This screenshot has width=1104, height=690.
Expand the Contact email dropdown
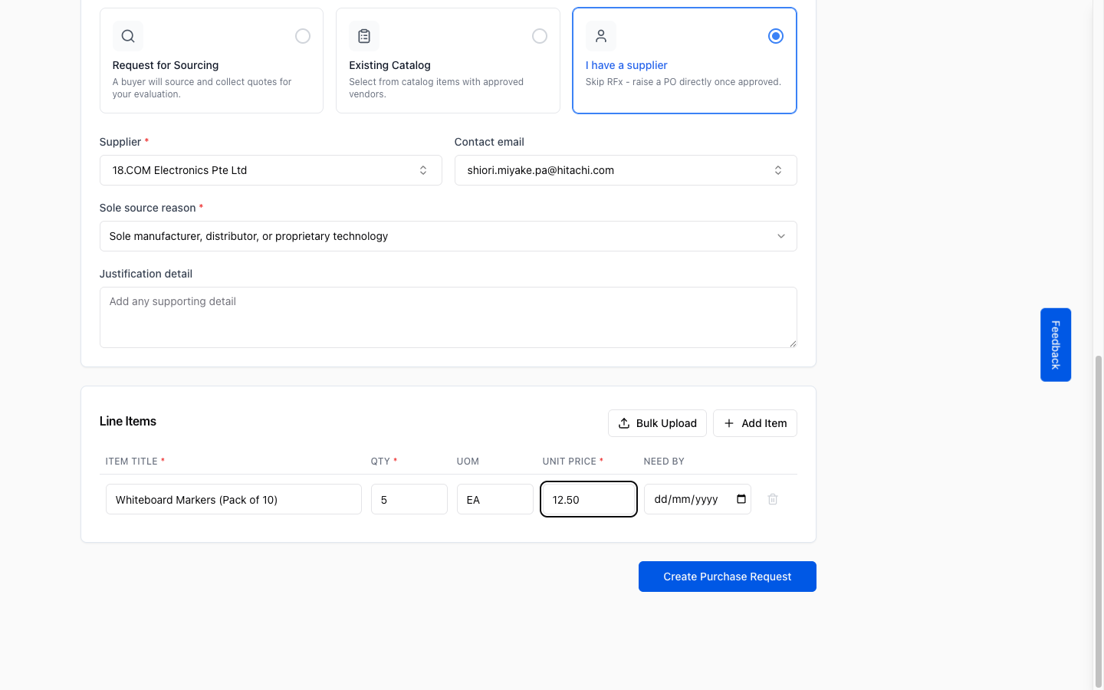pos(626,170)
